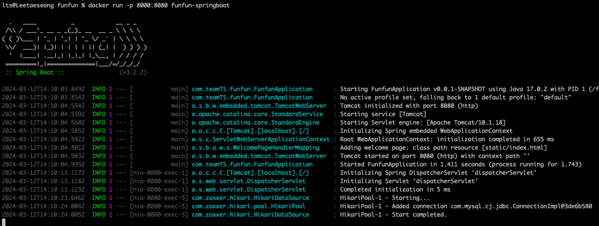599x226 pixels.
Task: Click 'Tomcat started on port 8080' message
Action: pyautogui.click(x=434, y=156)
